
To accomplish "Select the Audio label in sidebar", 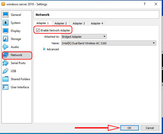I will coord(15,47).
